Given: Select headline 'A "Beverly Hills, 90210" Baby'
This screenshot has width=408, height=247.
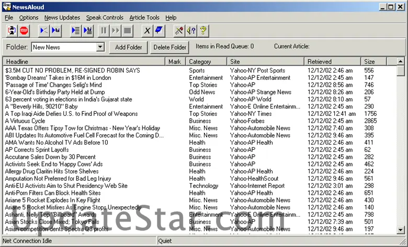Looking at the screenshot, I should [x=41, y=107].
